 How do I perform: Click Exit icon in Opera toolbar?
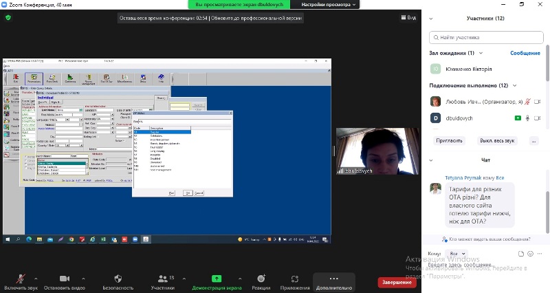click(15, 78)
